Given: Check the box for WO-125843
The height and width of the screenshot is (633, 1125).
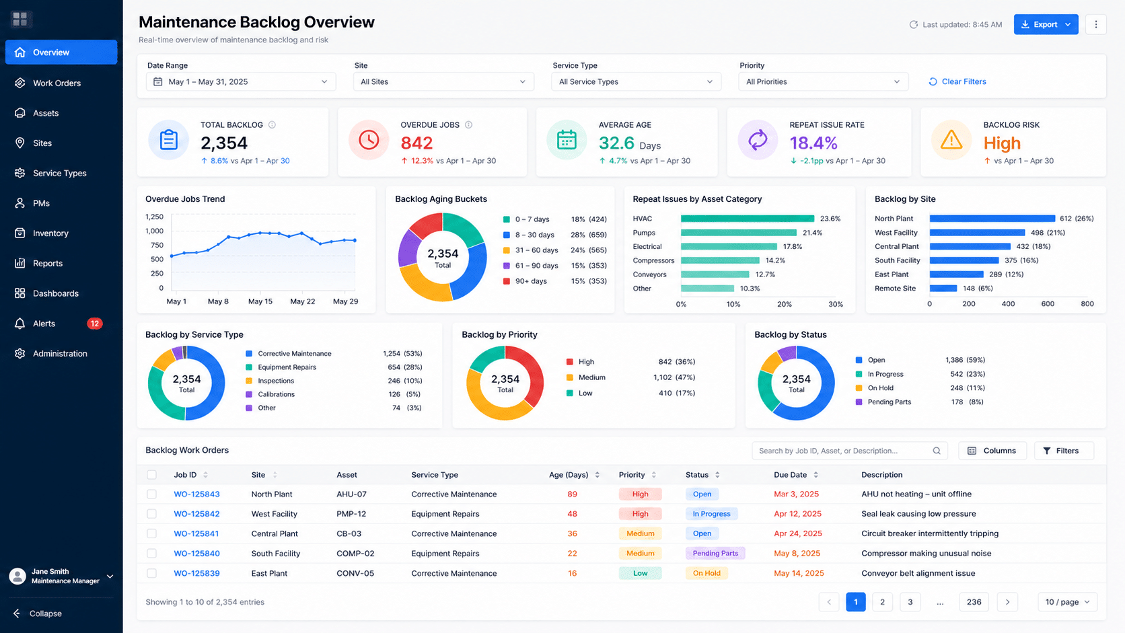Looking at the screenshot, I should pos(151,494).
